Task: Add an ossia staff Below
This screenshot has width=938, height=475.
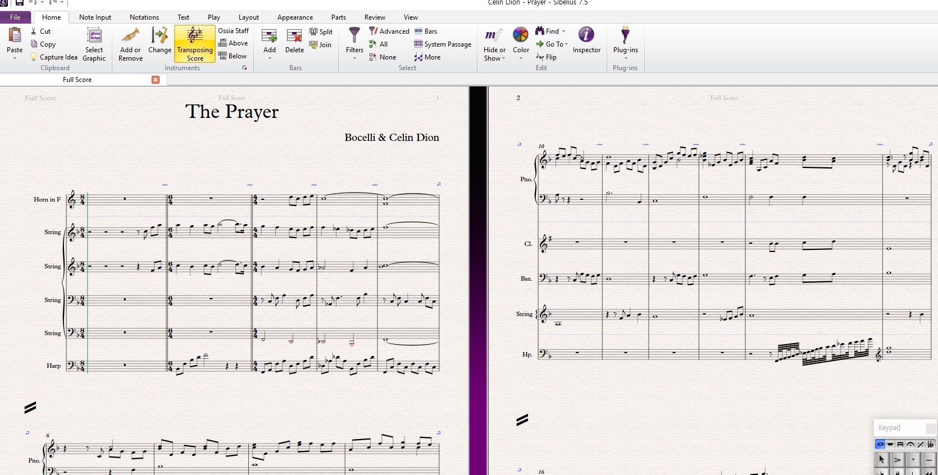Action: pos(233,56)
